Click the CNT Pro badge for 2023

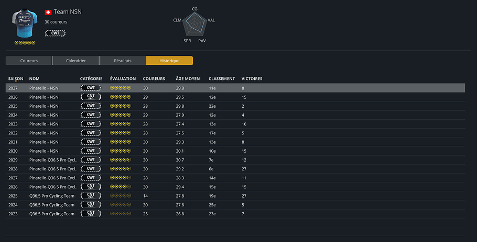tap(91, 213)
